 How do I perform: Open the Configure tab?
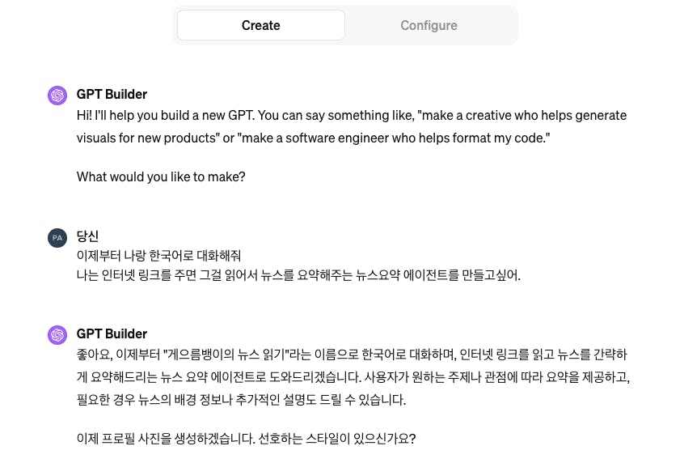[x=429, y=25]
